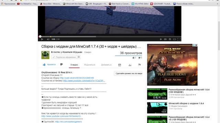The height and width of the screenshot is (123, 220).
Task: Open the Приложения apps bookmark
Action: click(8, 4)
